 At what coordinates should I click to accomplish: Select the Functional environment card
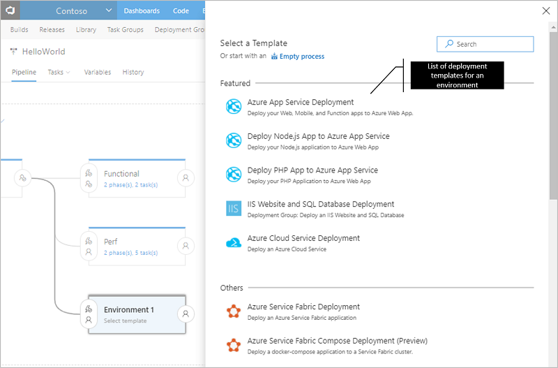click(x=137, y=178)
